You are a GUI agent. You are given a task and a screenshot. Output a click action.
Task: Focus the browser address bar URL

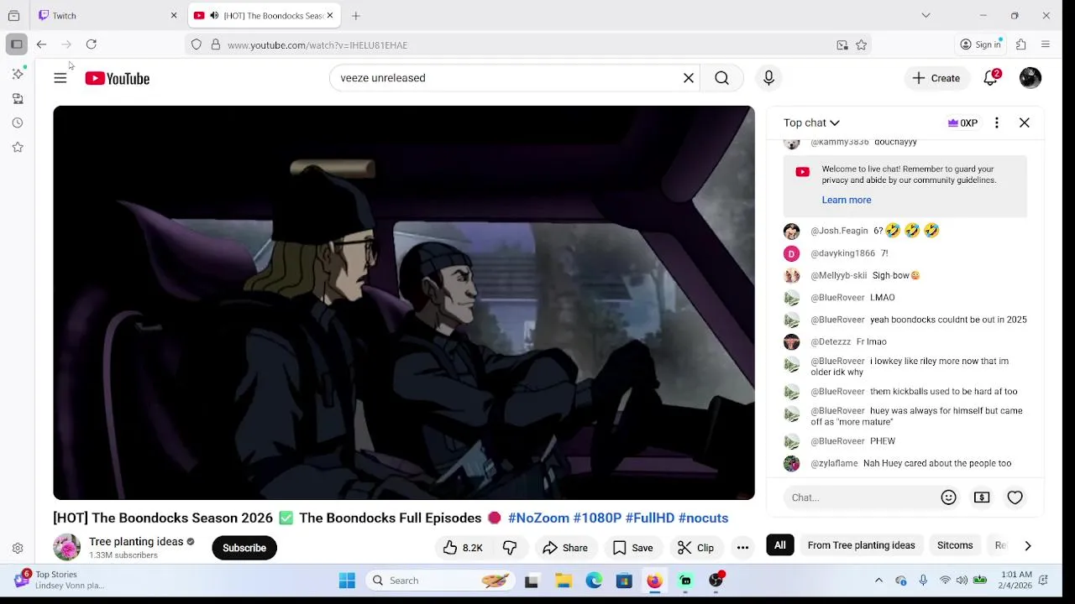[529, 45]
